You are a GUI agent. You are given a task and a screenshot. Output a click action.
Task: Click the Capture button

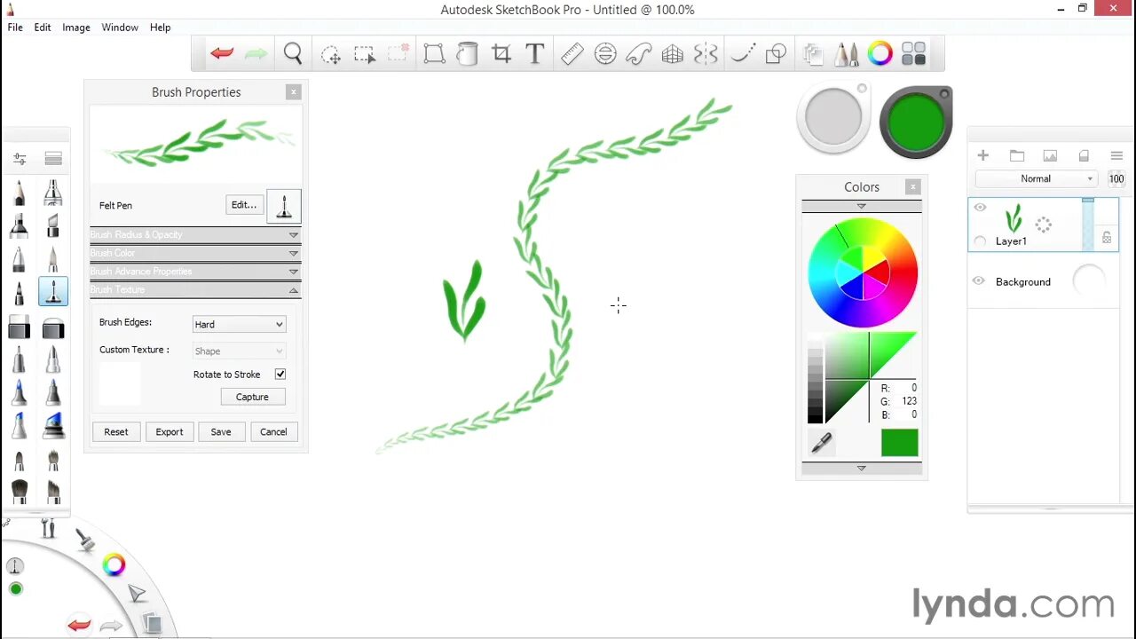[x=252, y=397]
